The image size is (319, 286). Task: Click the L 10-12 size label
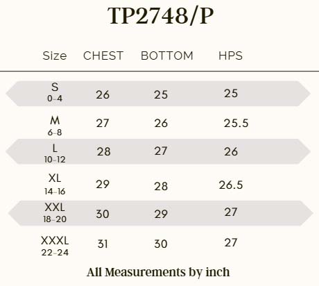[x=55, y=153]
